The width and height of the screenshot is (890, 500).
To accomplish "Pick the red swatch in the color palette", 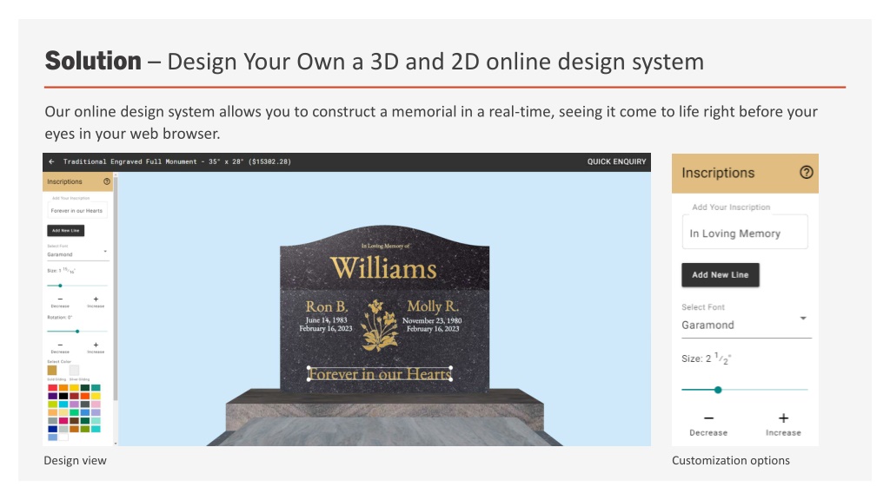I will pos(53,388).
